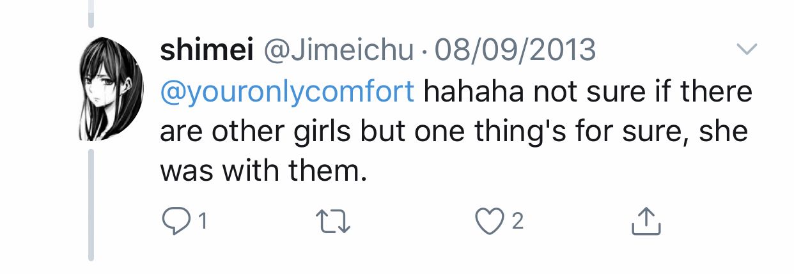Click the tweet line "was with them."

click(263, 170)
